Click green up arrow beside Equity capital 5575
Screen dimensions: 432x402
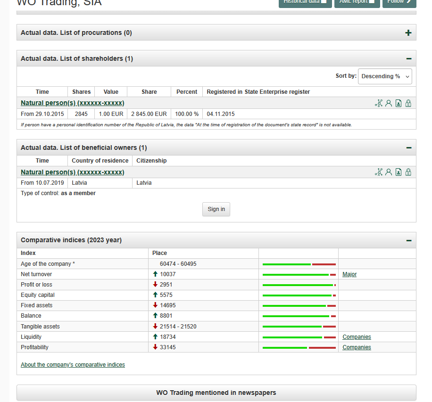(x=155, y=295)
